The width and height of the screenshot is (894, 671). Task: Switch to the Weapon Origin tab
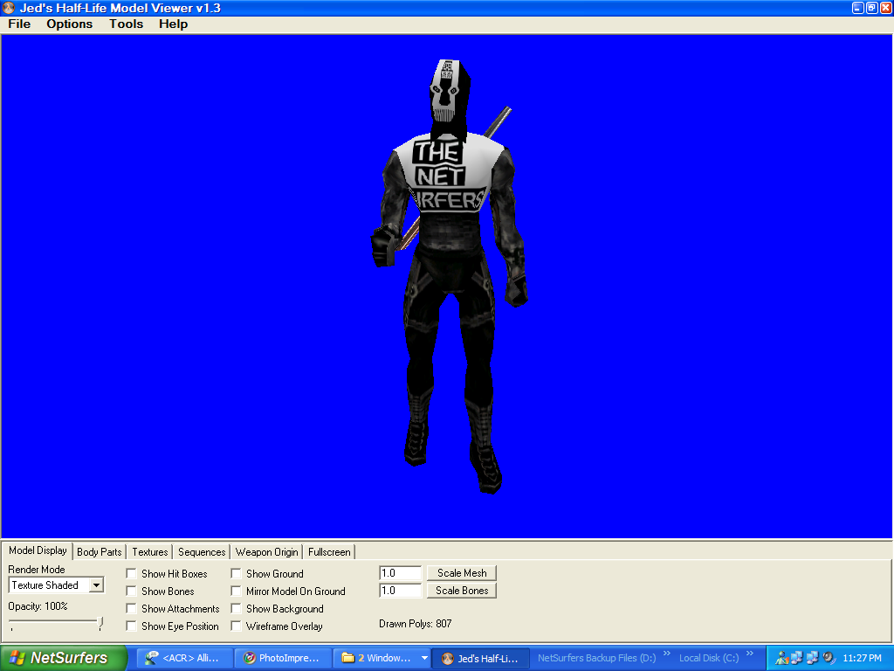[267, 552]
